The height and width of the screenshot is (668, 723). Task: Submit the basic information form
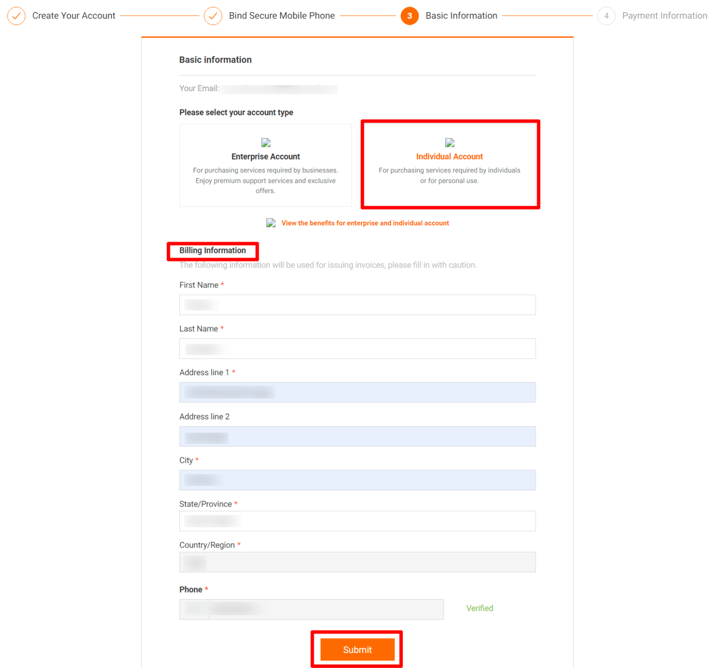(x=357, y=650)
